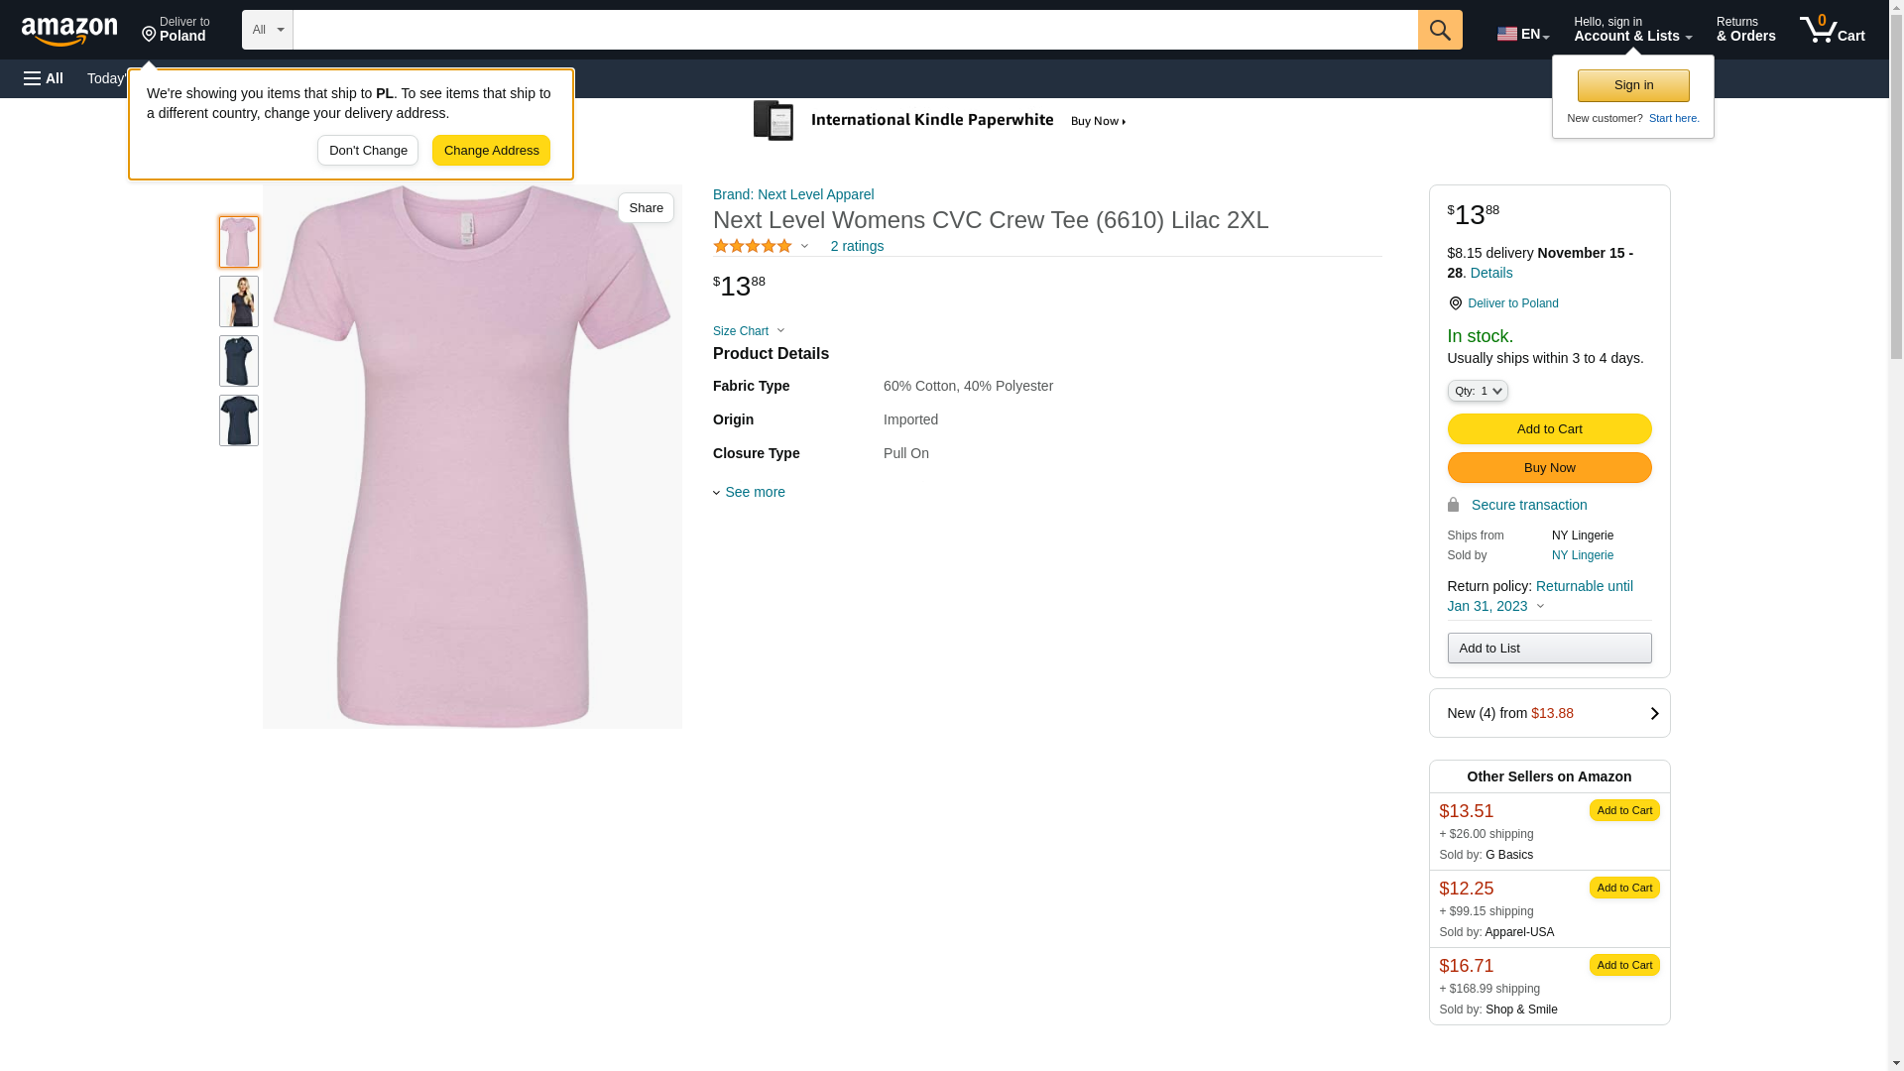Open the cart icon
Image resolution: width=1904 pixels, height=1071 pixels.
point(1832,30)
